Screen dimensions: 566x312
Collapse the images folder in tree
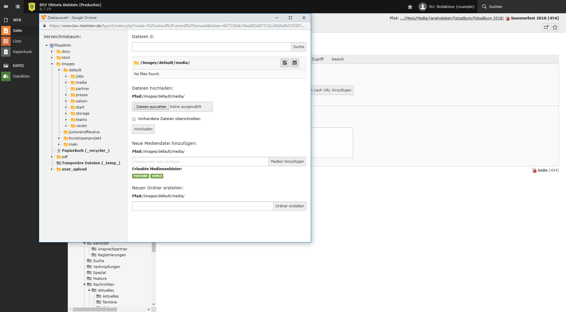[52, 64]
